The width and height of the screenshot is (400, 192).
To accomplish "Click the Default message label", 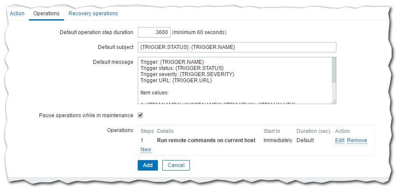I will click(x=113, y=62).
